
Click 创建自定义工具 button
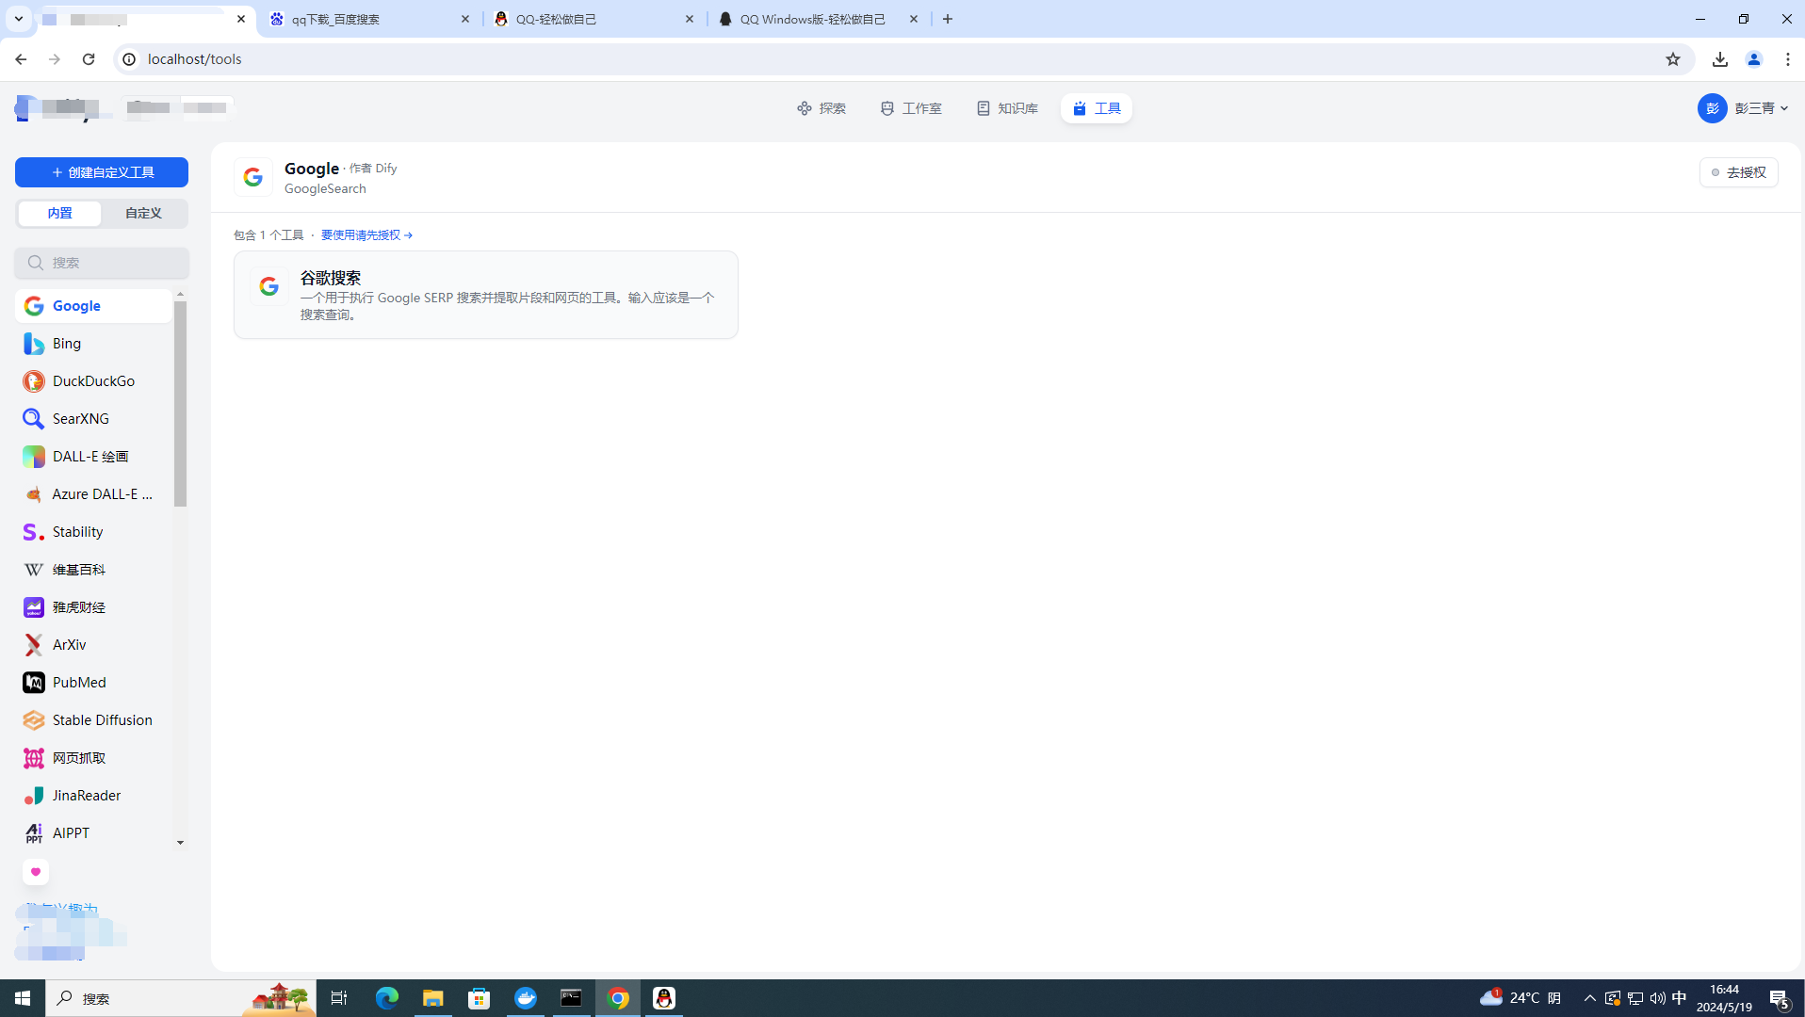[x=102, y=172]
